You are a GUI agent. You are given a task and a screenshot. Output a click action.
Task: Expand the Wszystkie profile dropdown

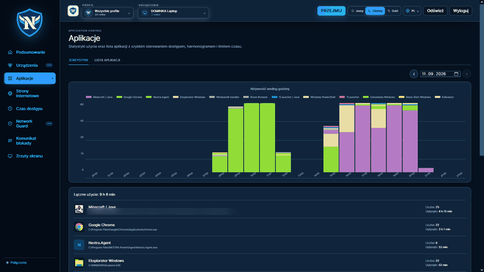pyautogui.click(x=108, y=13)
